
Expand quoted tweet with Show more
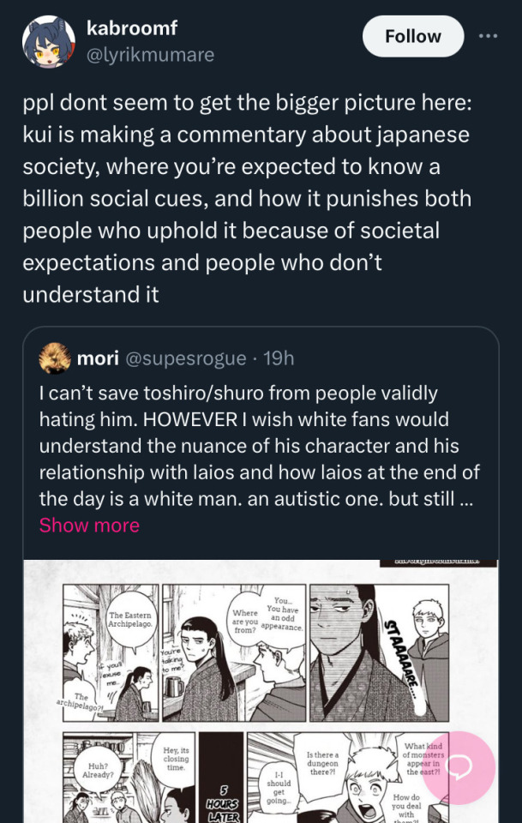click(89, 525)
